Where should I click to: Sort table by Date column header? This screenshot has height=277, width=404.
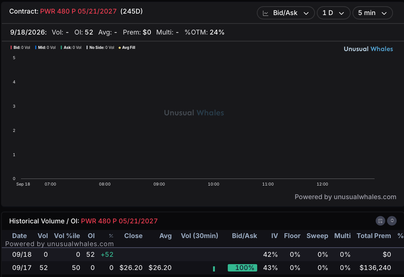coord(20,236)
